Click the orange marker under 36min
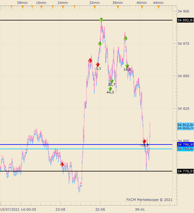Viewport: 194px width, 213px height. (x=118, y=7)
